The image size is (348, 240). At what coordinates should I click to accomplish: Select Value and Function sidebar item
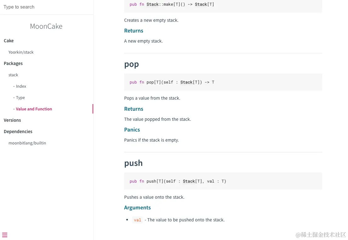click(34, 109)
